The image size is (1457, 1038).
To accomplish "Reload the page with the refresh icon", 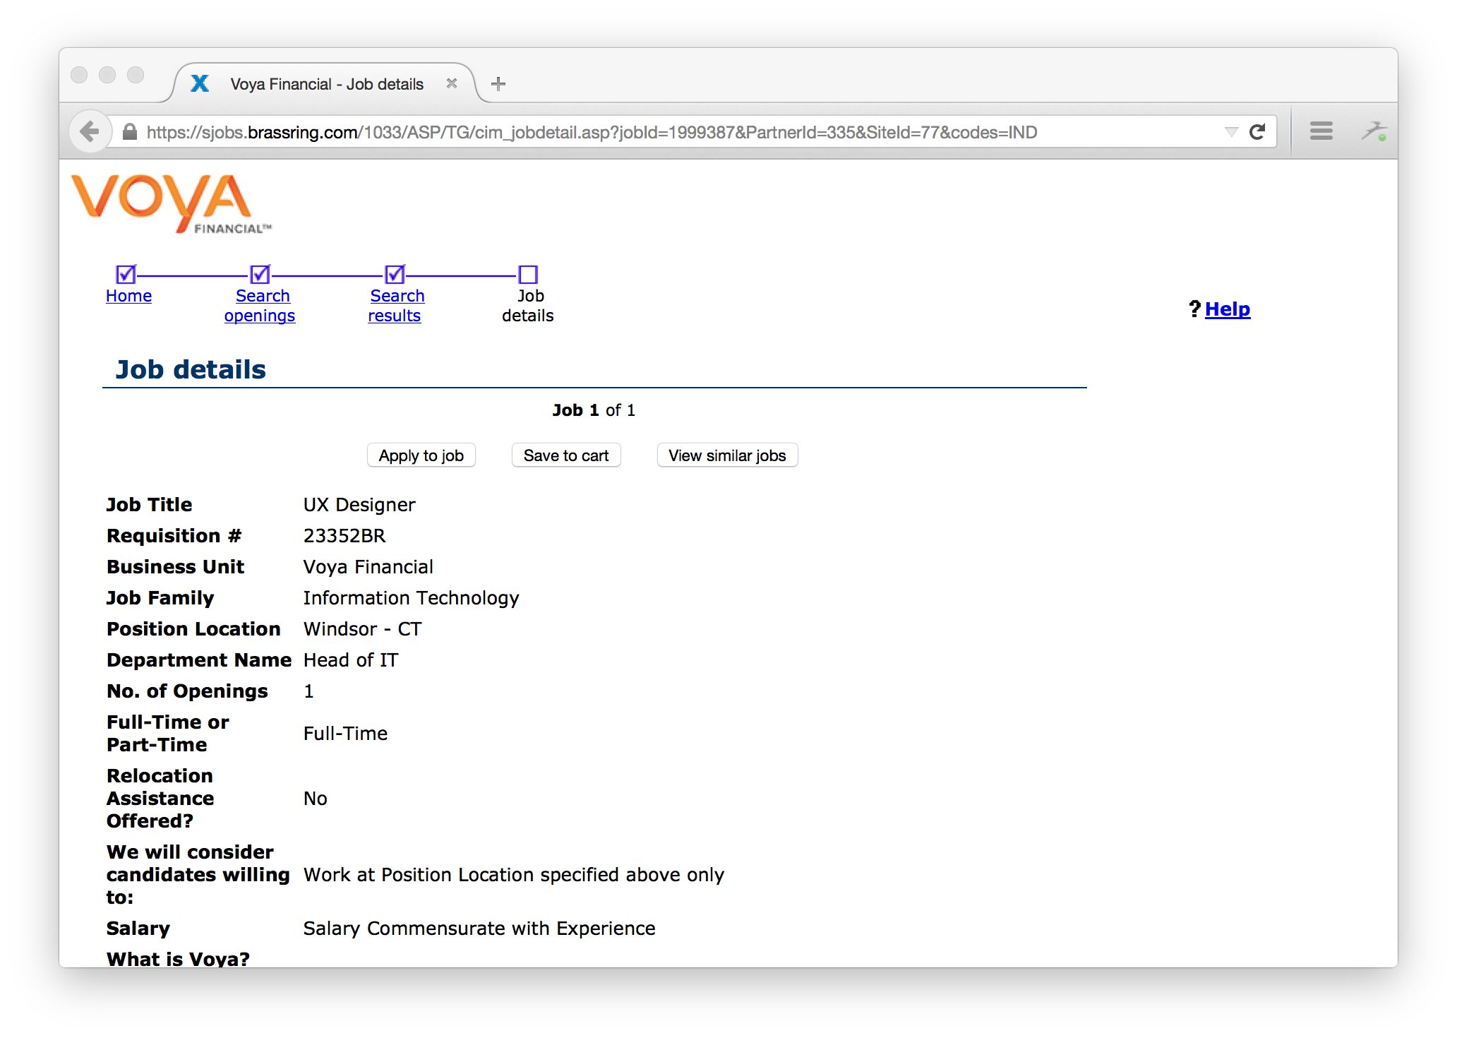I will (1257, 132).
